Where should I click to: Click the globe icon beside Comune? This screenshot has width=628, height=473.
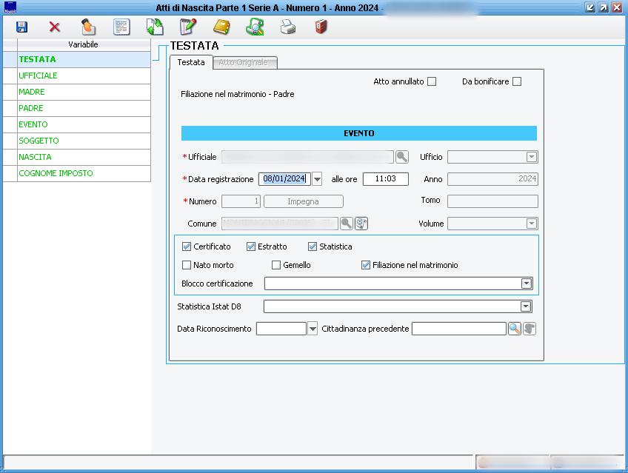coord(361,224)
